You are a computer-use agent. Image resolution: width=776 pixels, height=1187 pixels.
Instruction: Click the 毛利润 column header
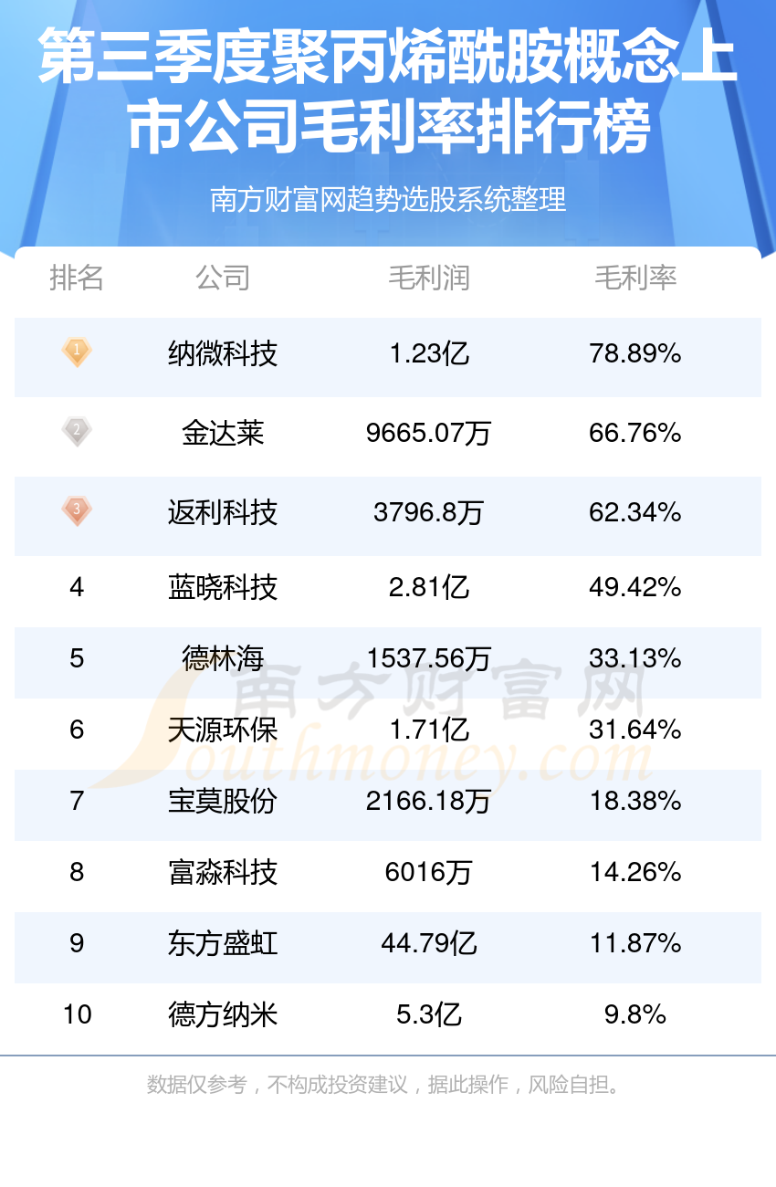[429, 278]
